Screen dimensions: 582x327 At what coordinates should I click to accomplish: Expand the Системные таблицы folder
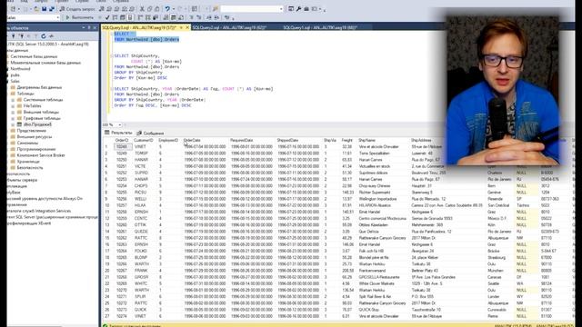[13, 100]
